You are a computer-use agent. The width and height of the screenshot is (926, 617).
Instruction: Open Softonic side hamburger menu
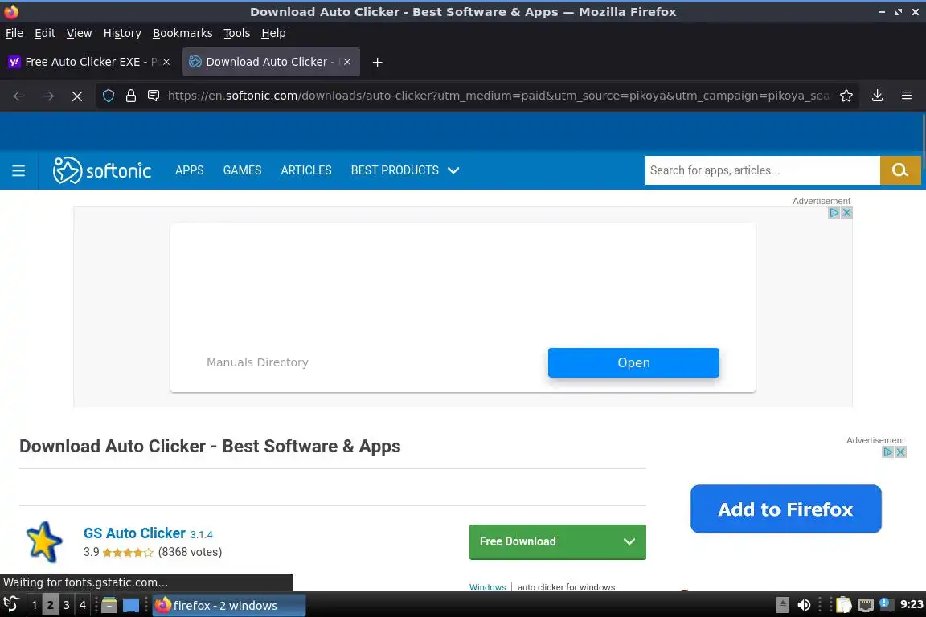pos(18,170)
